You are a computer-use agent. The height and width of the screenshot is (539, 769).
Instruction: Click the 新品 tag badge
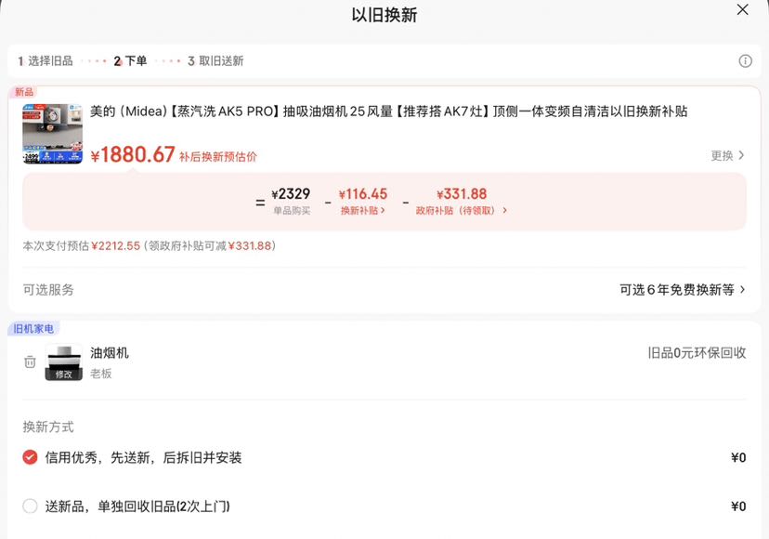pos(24,92)
